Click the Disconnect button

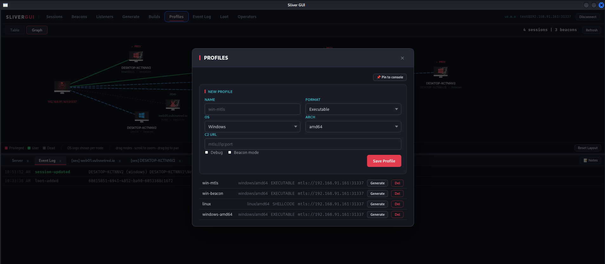pyautogui.click(x=588, y=17)
